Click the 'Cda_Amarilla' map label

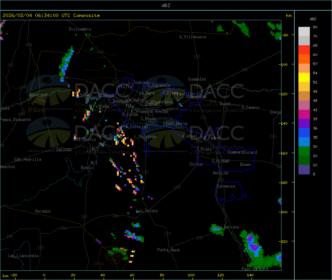pyautogui.click(x=28, y=159)
